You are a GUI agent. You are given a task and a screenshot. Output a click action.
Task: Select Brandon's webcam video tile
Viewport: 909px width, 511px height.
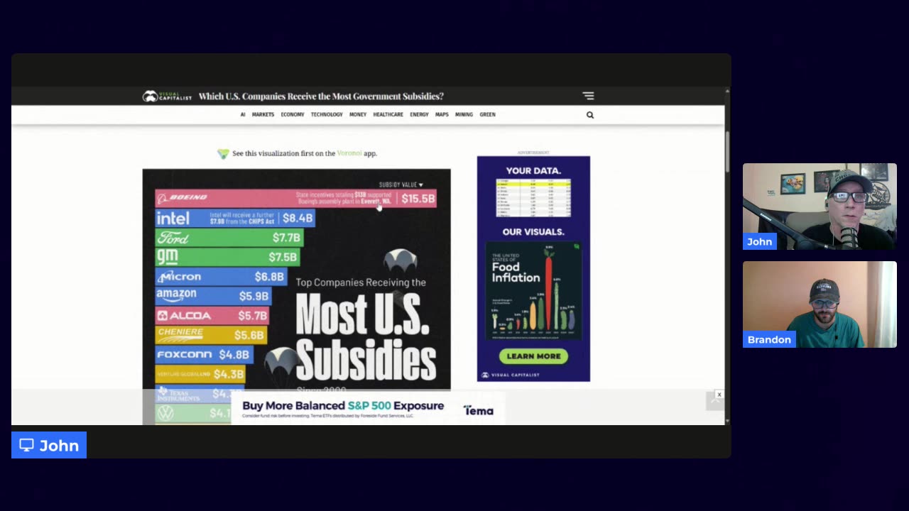(820, 304)
